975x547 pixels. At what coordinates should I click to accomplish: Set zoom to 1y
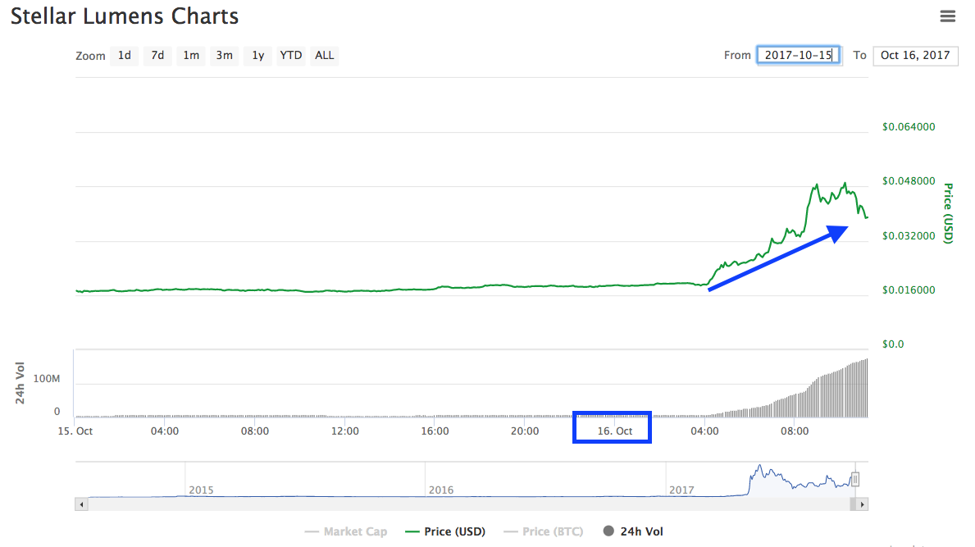tap(258, 55)
